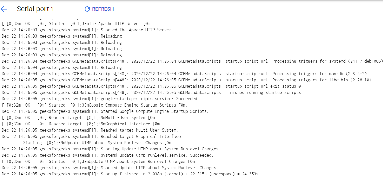Viewport: 383px width, 194px height.
Task: Select the timestamped "Started Update UTMP" systemd line
Action: click(110, 168)
